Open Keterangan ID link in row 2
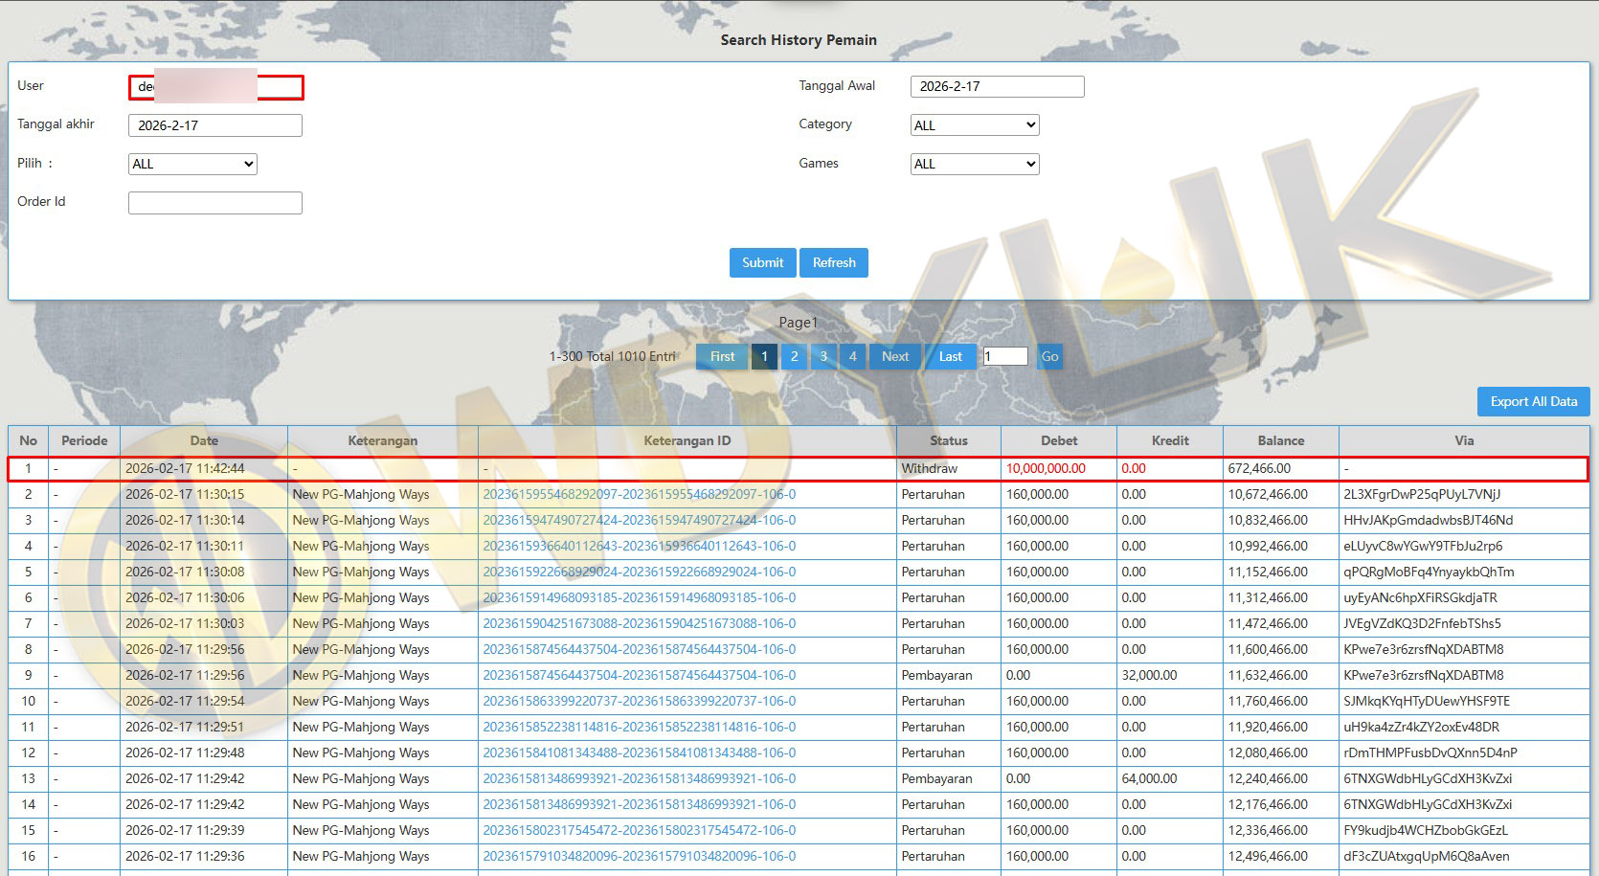The width and height of the screenshot is (1599, 876). point(639,495)
